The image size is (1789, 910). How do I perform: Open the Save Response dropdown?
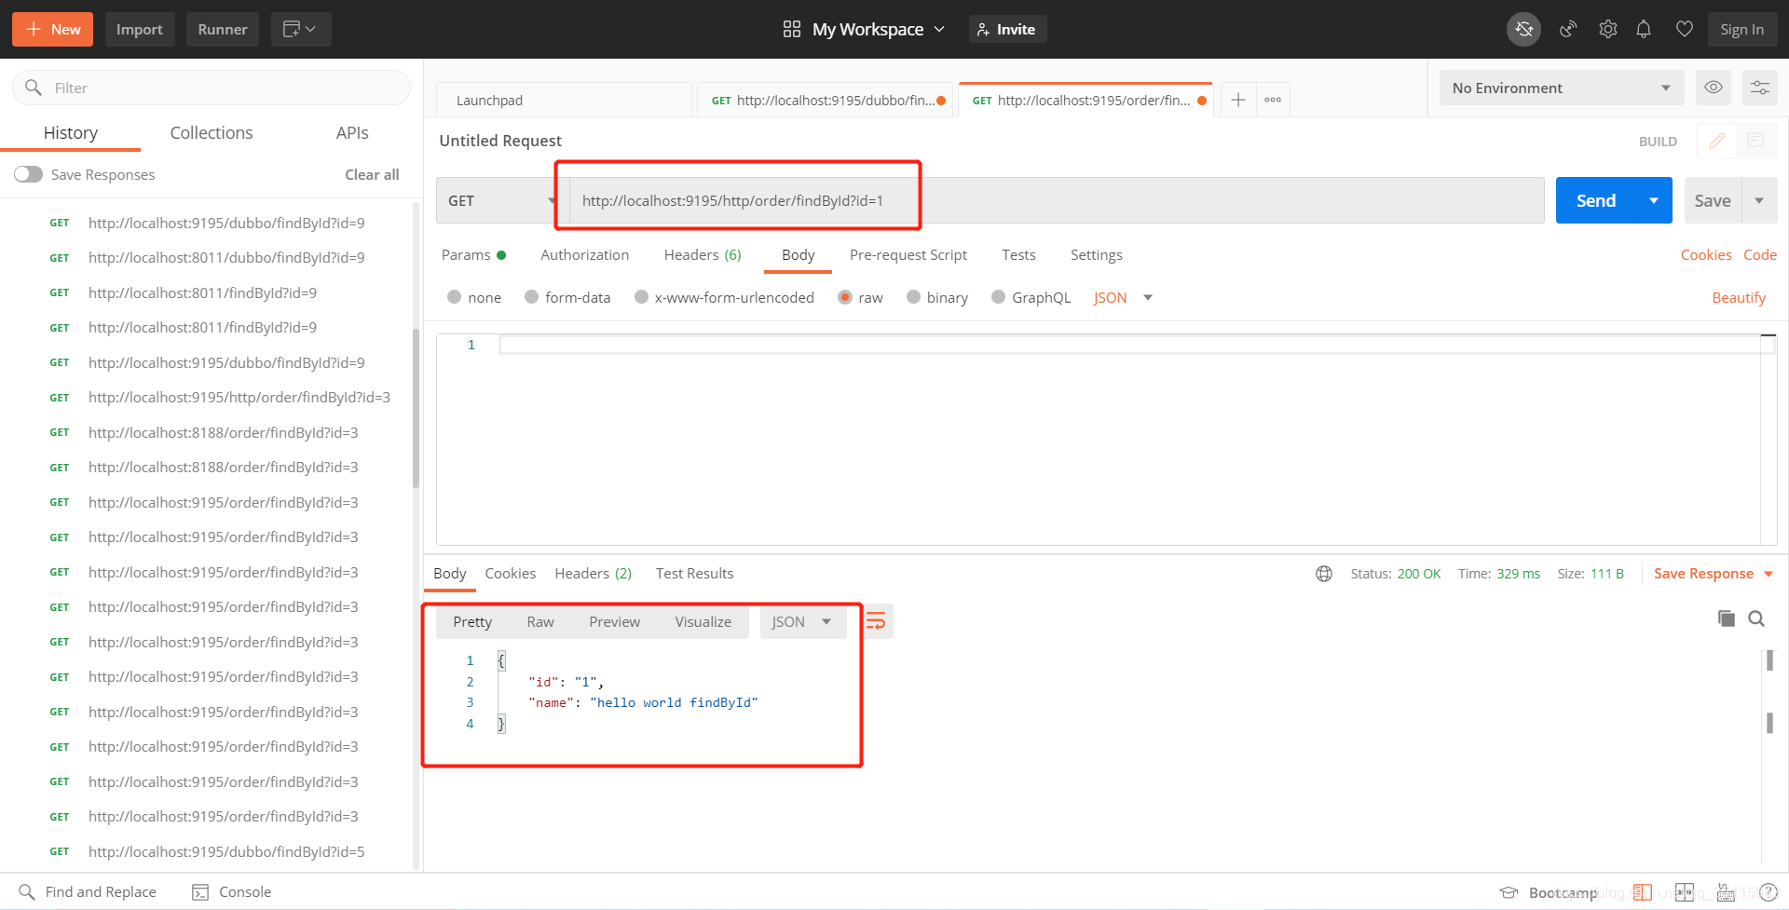[1714, 574]
